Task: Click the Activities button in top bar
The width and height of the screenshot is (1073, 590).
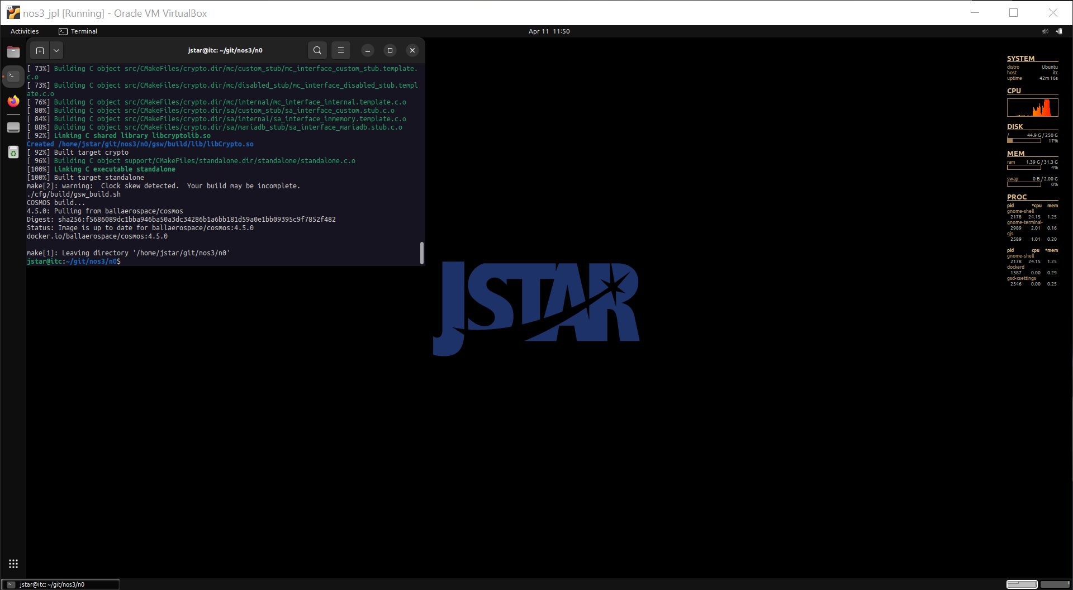Action: (x=25, y=31)
